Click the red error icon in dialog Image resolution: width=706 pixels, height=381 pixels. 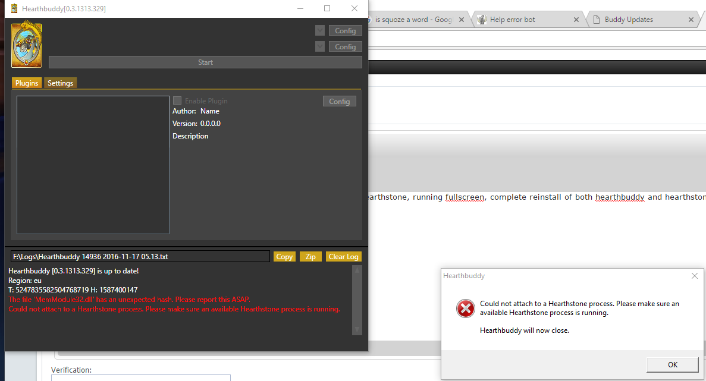(466, 308)
